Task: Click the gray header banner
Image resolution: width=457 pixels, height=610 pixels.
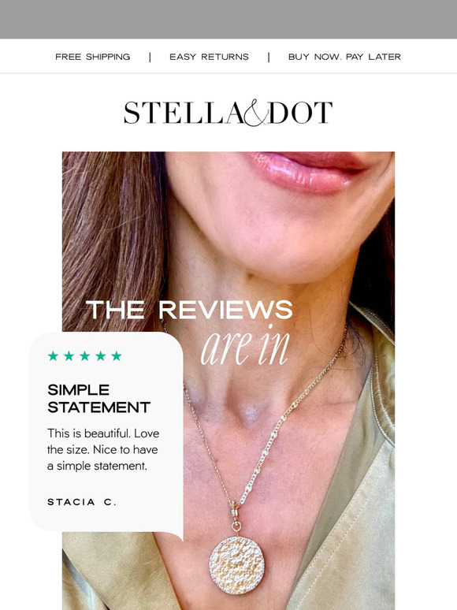Action: click(x=228, y=19)
